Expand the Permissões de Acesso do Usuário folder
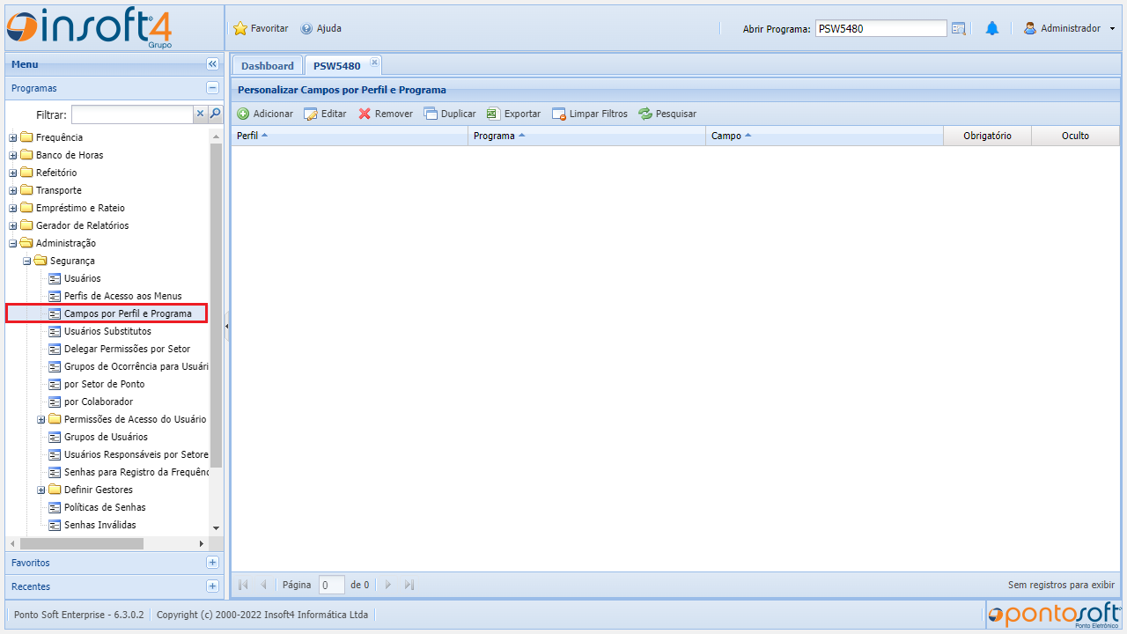 [x=41, y=419]
